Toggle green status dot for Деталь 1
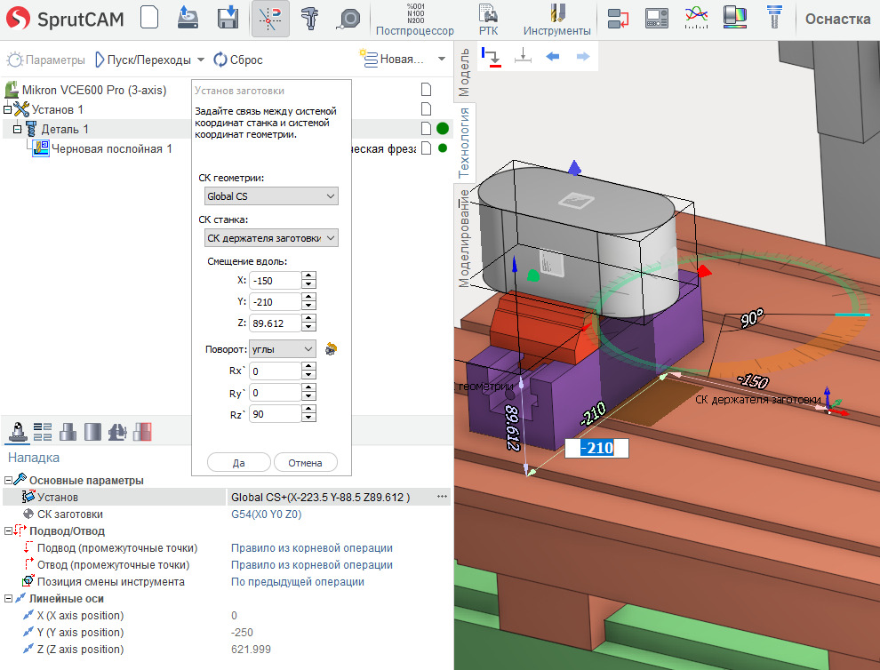The width and height of the screenshot is (880, 670). (443, 129)
